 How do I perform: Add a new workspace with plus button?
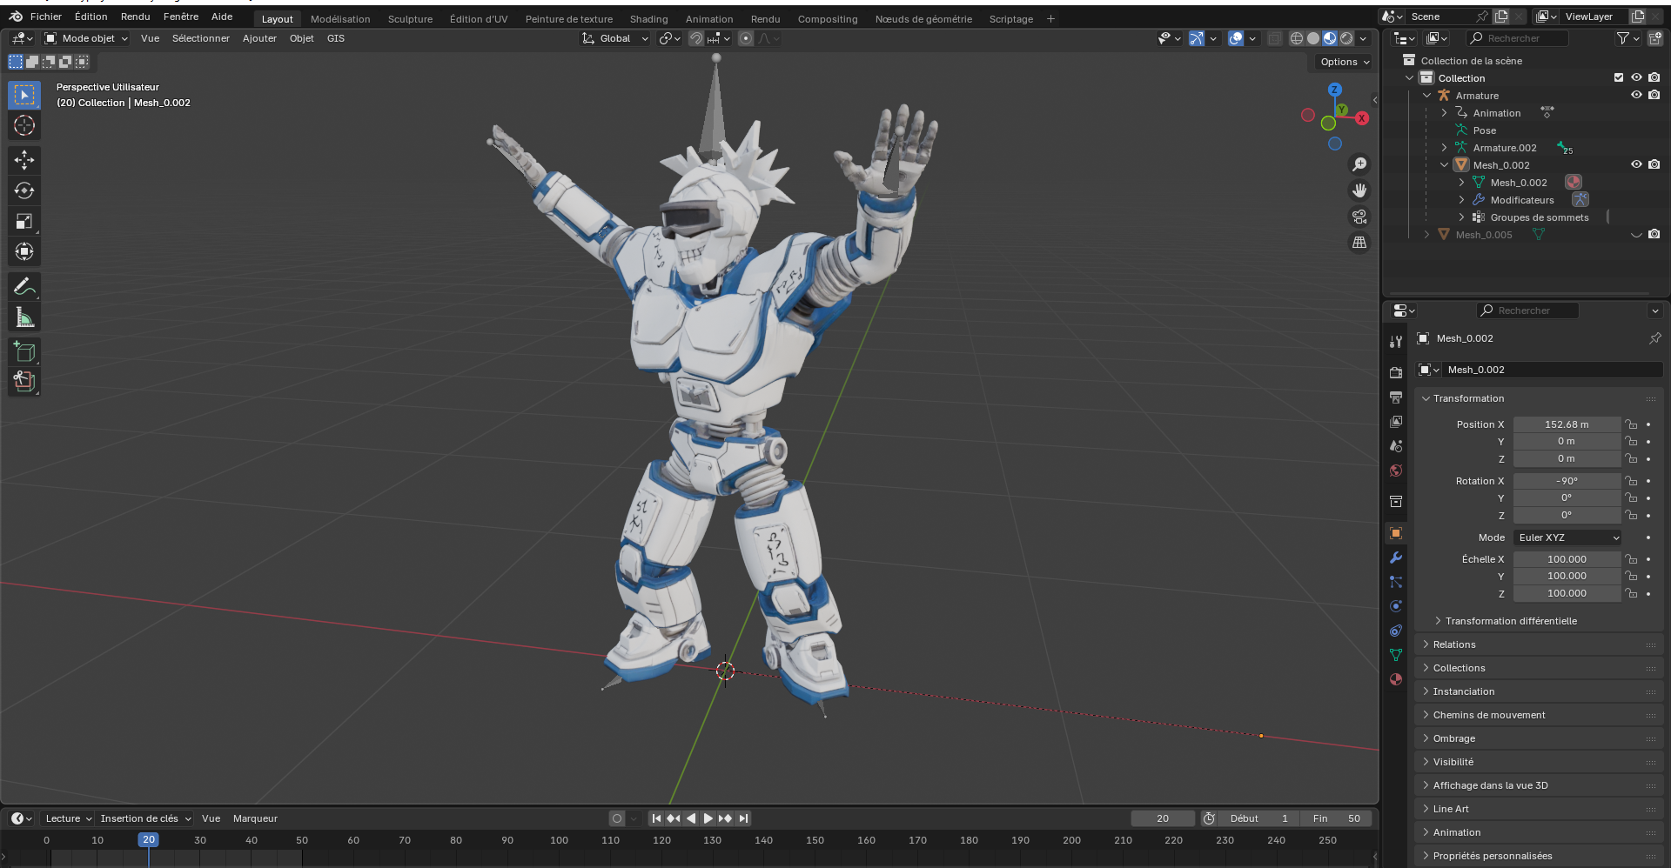(x=1050, y=19)
